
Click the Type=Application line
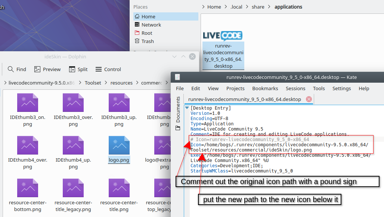212,124
